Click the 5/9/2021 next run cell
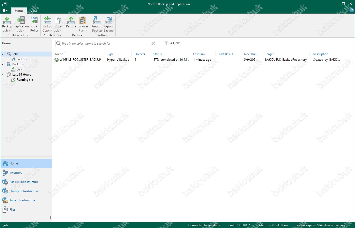 pyautogui.click(x=251, y=60)
